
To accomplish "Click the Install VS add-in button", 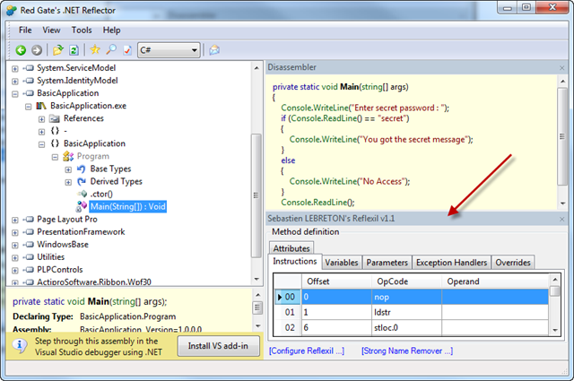I will click(218, 346).
